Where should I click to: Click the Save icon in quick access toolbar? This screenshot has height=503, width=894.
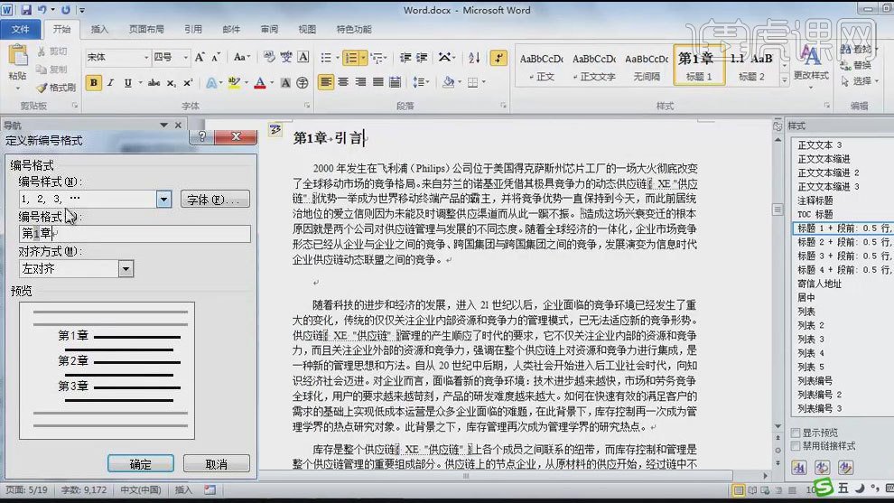(26, 10)
